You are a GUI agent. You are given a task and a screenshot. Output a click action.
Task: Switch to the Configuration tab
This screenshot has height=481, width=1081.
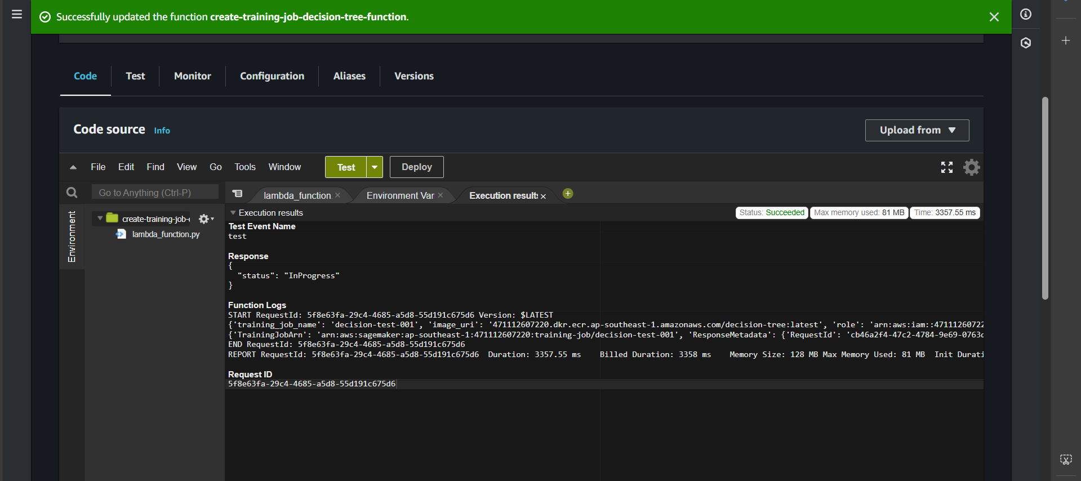[272, 76]
